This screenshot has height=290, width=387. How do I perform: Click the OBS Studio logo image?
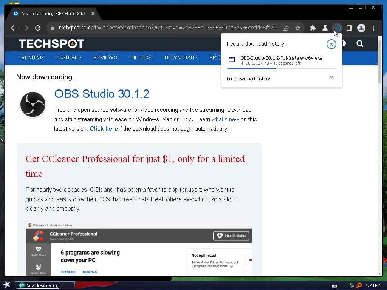pos(33,105)
